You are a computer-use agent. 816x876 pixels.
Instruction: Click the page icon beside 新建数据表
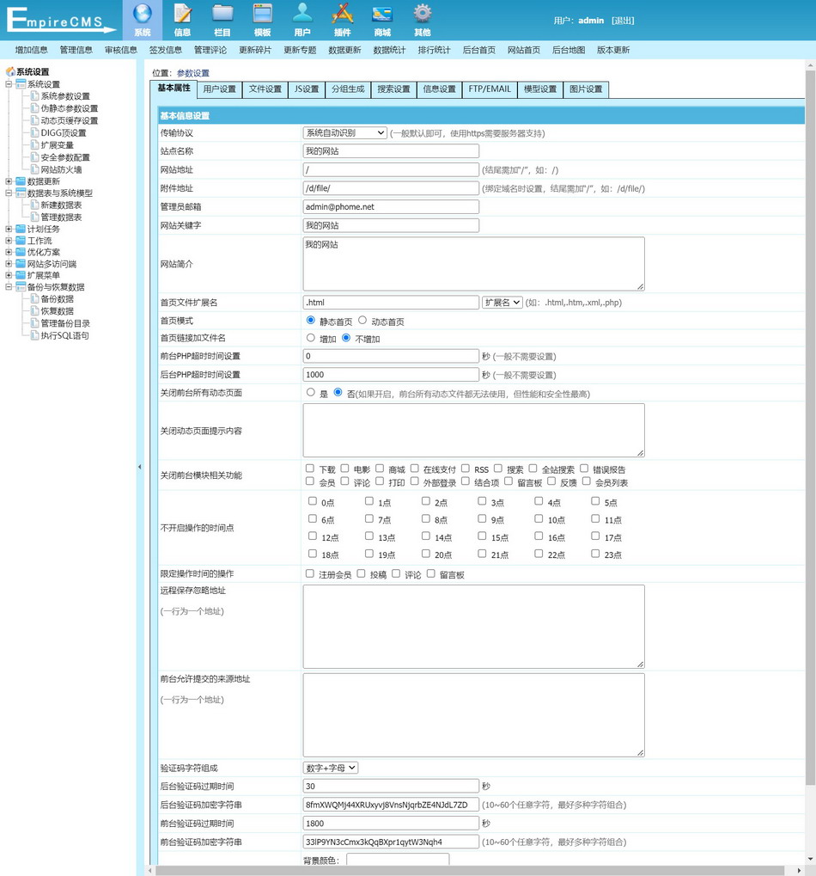click(x=34, y=205)
